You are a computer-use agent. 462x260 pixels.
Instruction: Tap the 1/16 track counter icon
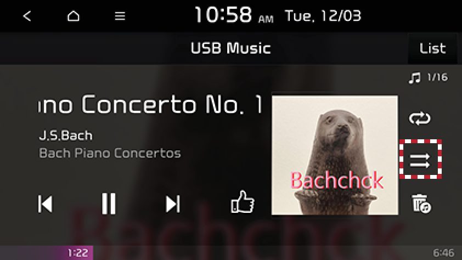coord(429,78)
